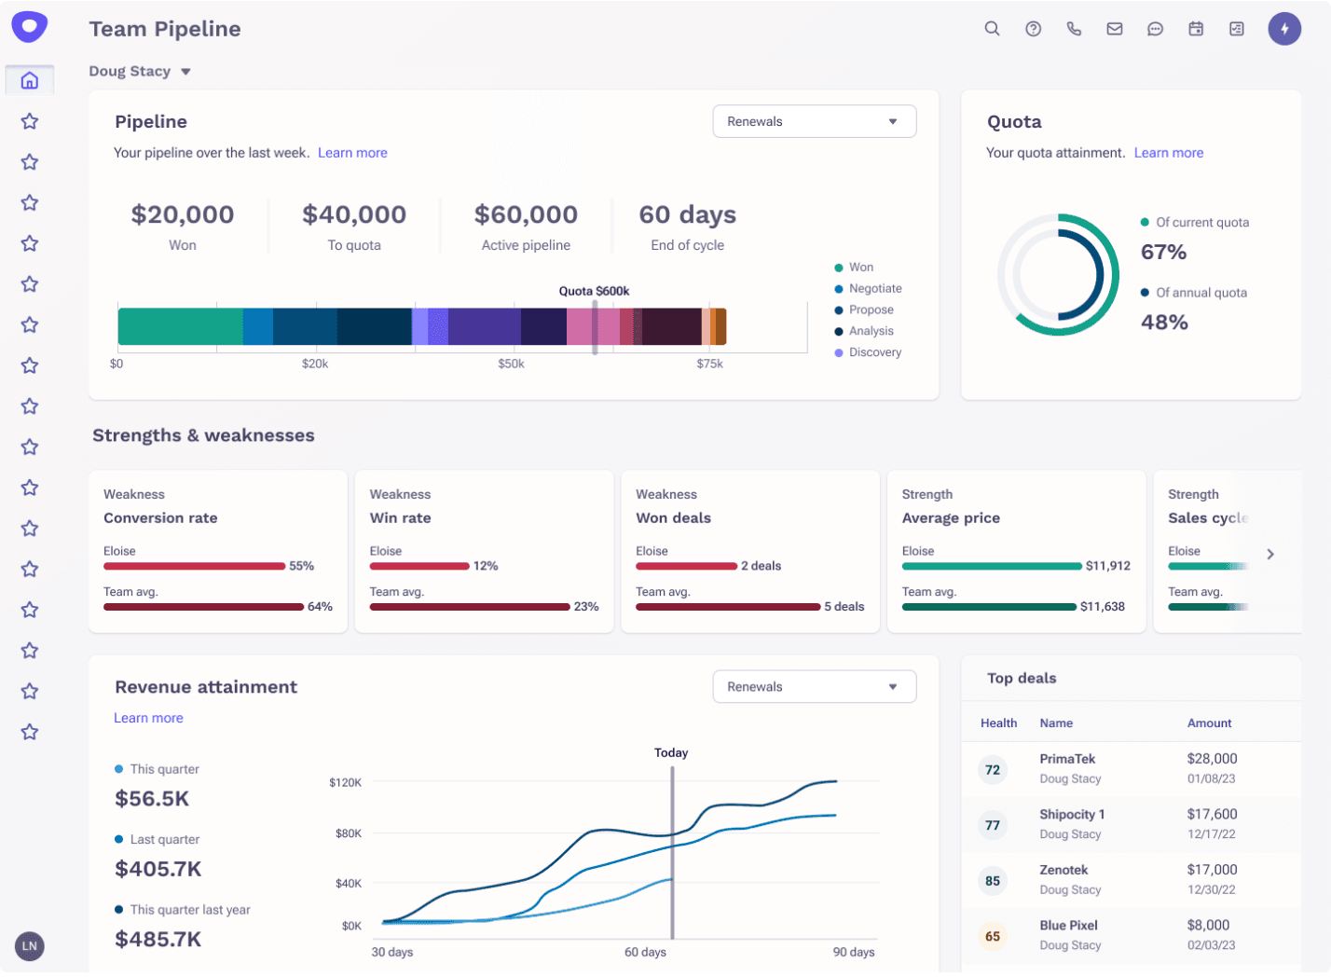Click the phone call icon
Screen dimensions: 1331x977
tap(1074, 29)
